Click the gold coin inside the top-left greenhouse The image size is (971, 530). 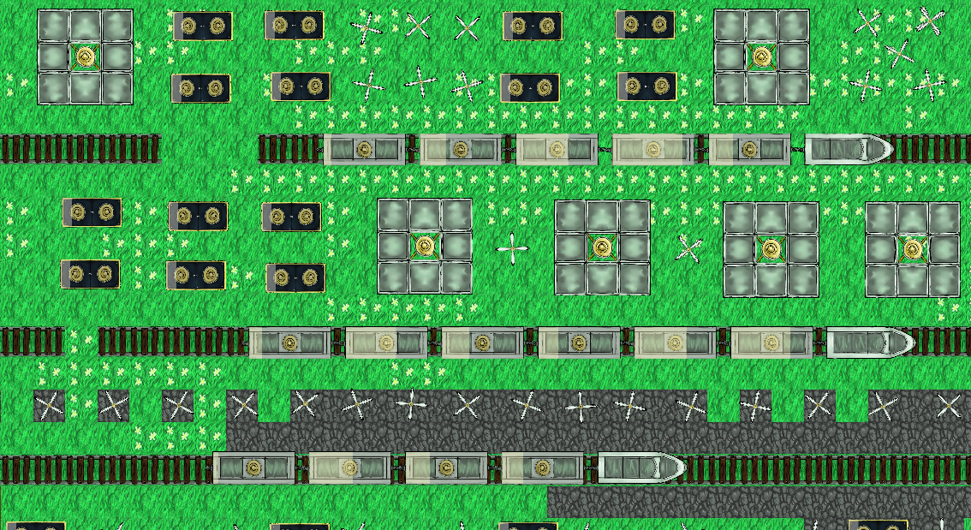click(85, 57)
